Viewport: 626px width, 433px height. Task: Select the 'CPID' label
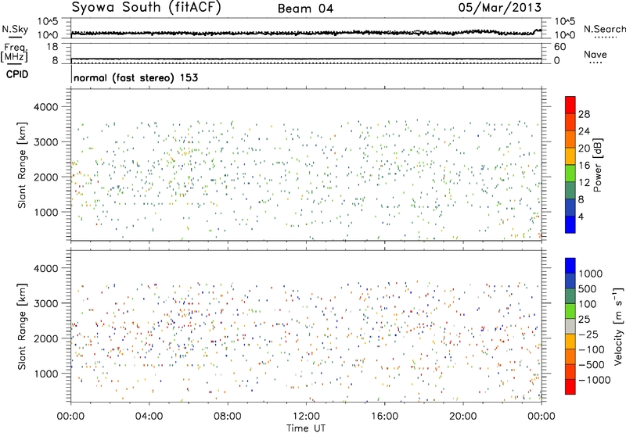click(17, 74)
